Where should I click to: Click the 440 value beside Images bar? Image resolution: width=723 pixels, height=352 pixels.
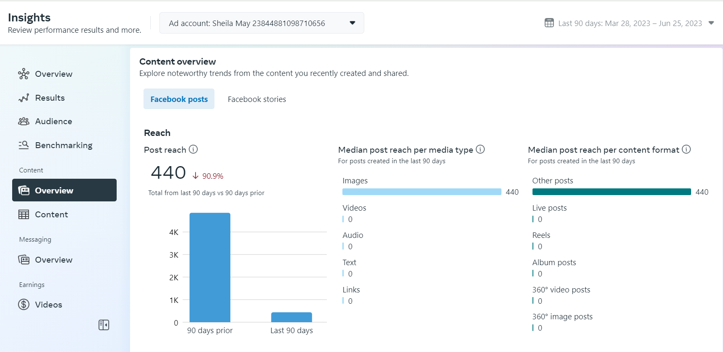click(x=512, y=192)
